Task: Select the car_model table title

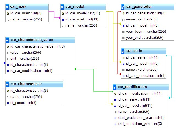Action: (75, 7)
